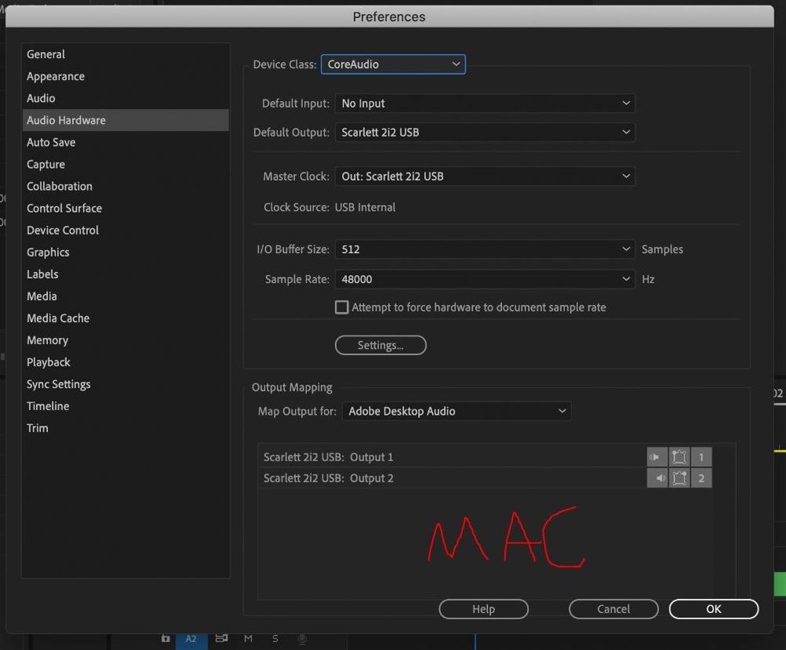Toggle sync lock icon on track A2

click(222, 638)
